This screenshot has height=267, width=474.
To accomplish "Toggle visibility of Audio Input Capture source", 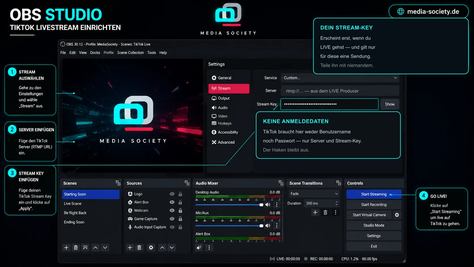I will point(172,227).
